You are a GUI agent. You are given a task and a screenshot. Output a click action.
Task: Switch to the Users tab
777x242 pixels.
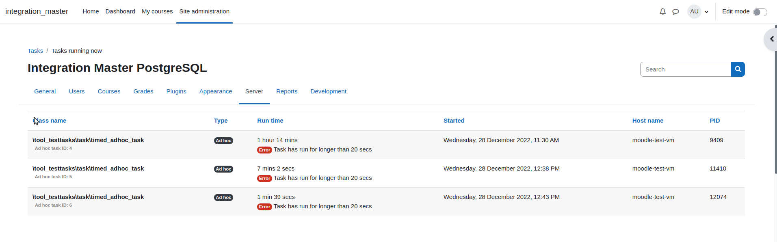[77, 91]
